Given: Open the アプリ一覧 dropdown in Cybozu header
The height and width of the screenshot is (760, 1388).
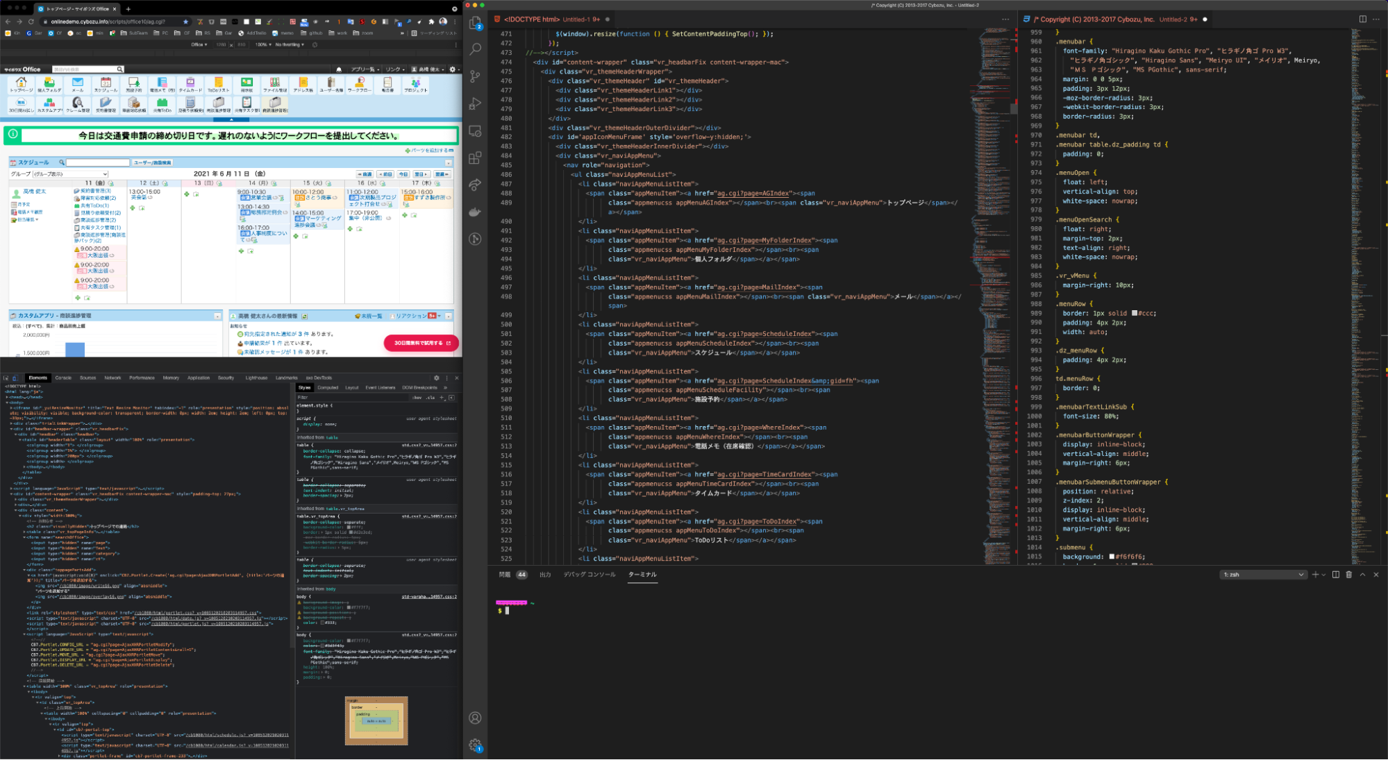Looking at the screenshot, I should pyautogui.click(x=365, y=69).
